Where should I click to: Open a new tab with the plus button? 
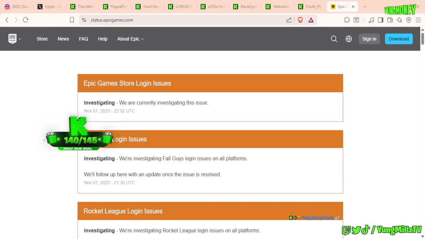coord(365,7)
